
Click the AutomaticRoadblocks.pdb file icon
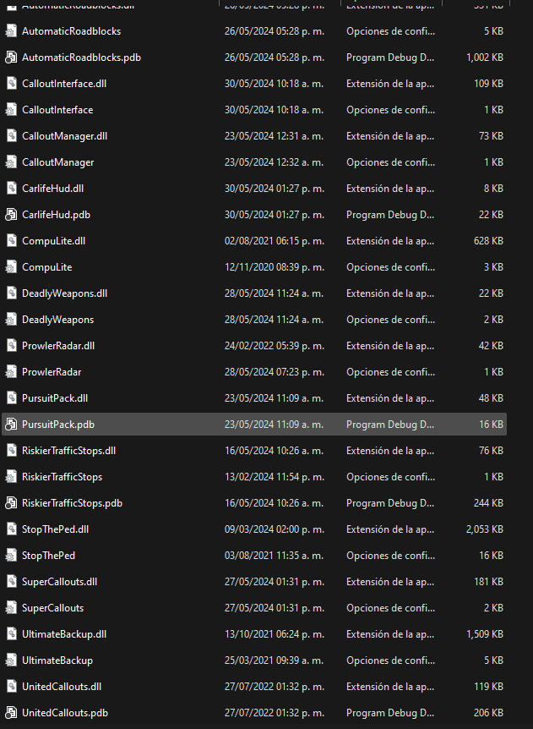coord(11,58)
